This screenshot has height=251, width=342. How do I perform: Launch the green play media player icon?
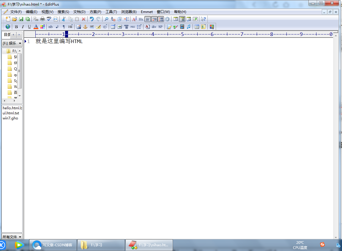point(19,245)
